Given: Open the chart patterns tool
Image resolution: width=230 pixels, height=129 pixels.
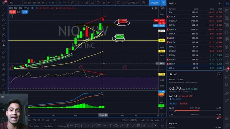Looking at the screenshot, I should coord(4,35).
